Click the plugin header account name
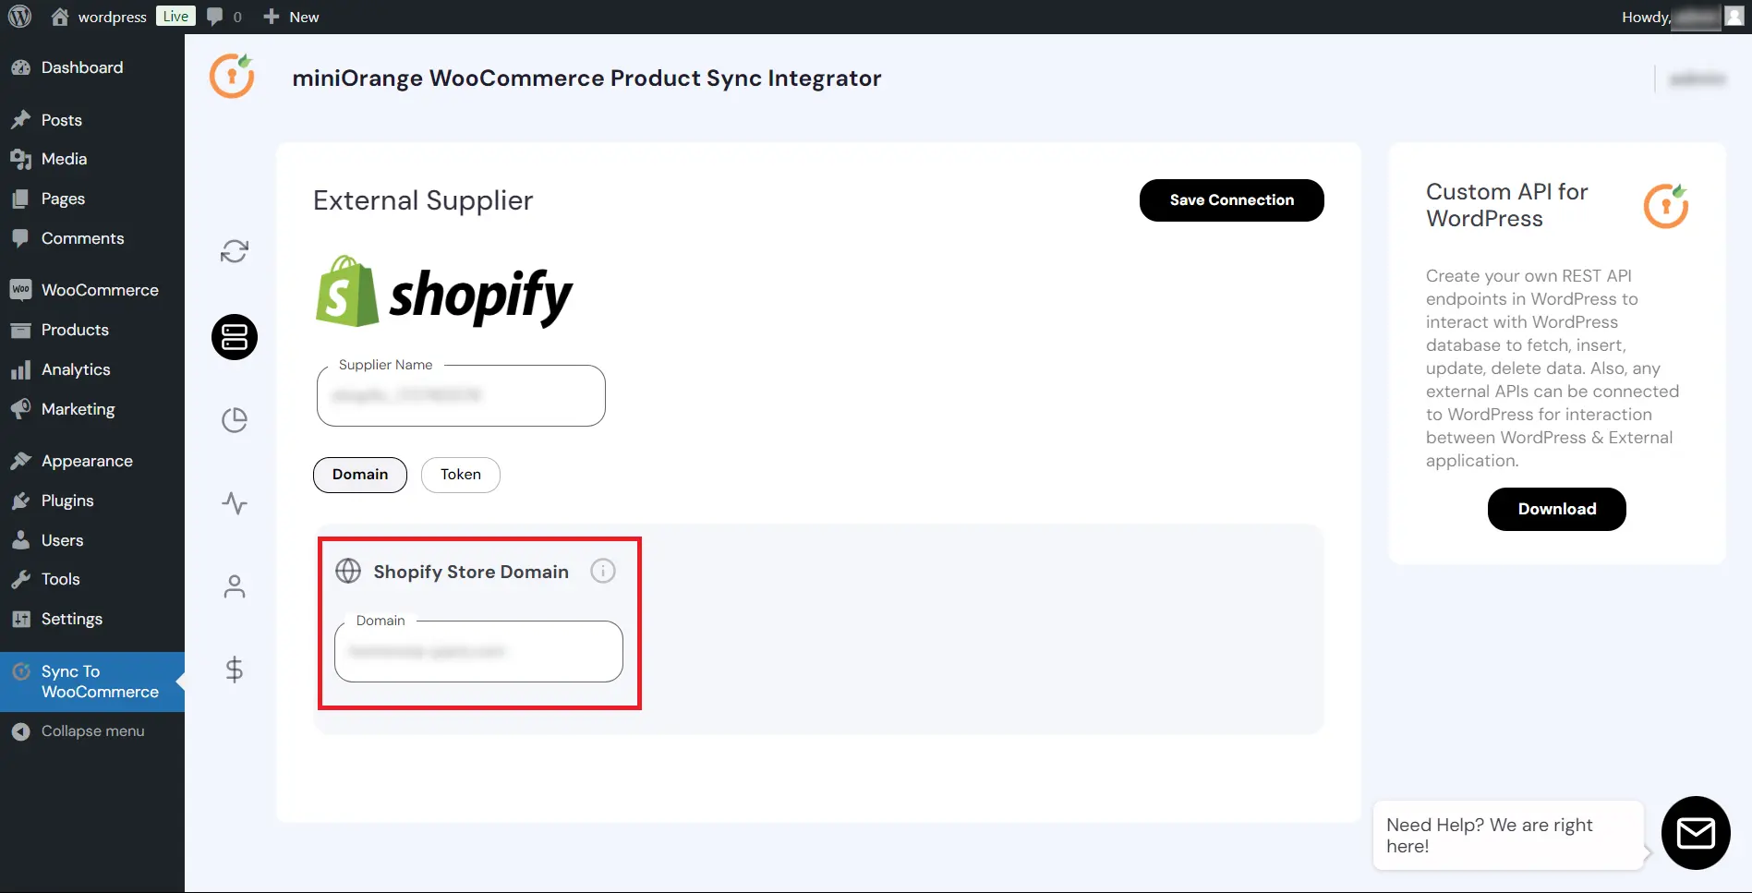The image size is (1752, 893). click(1698, 79)
